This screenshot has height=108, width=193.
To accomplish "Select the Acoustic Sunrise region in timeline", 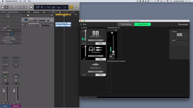I will (63, 25).
